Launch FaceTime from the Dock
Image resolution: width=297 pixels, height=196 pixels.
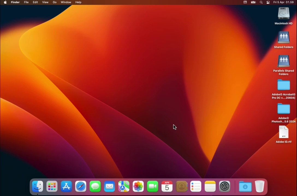point(153,186)
